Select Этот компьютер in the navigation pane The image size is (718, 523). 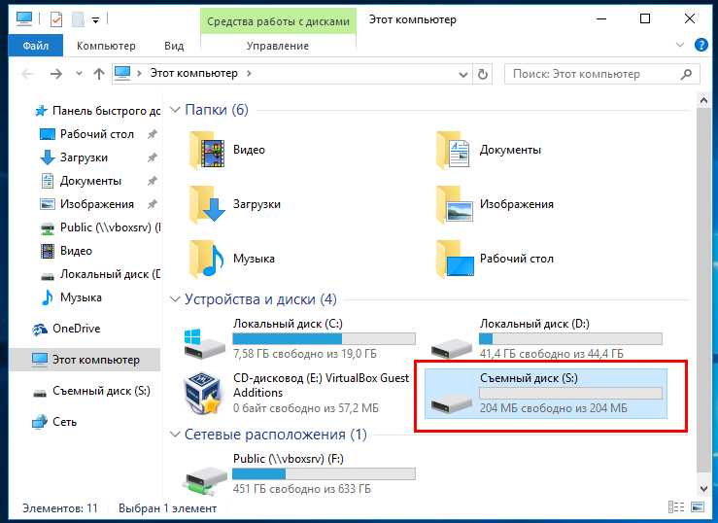click(85, 360)
